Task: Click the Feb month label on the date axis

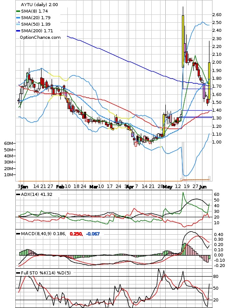Action: [x=60, y=187]
